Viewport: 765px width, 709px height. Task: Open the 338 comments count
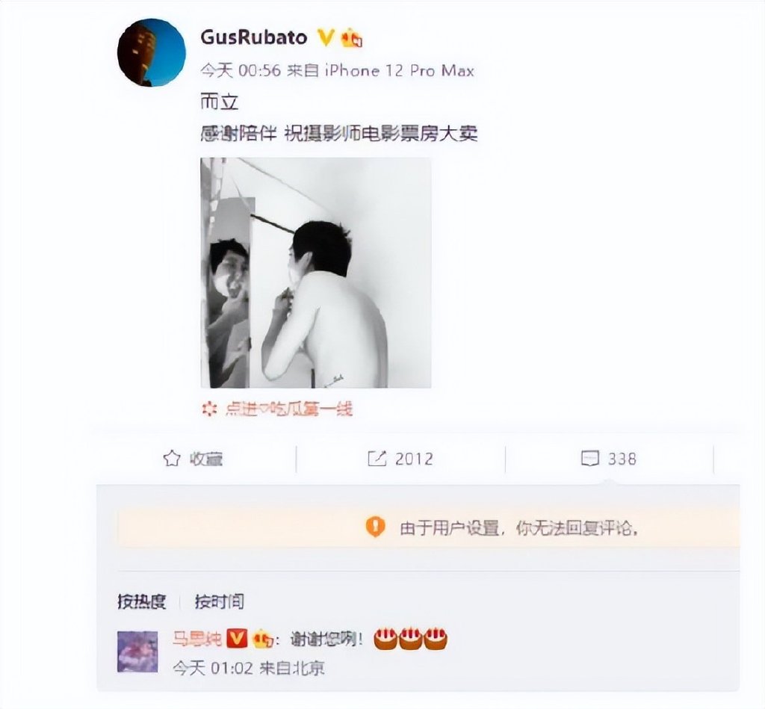[622, 459]
